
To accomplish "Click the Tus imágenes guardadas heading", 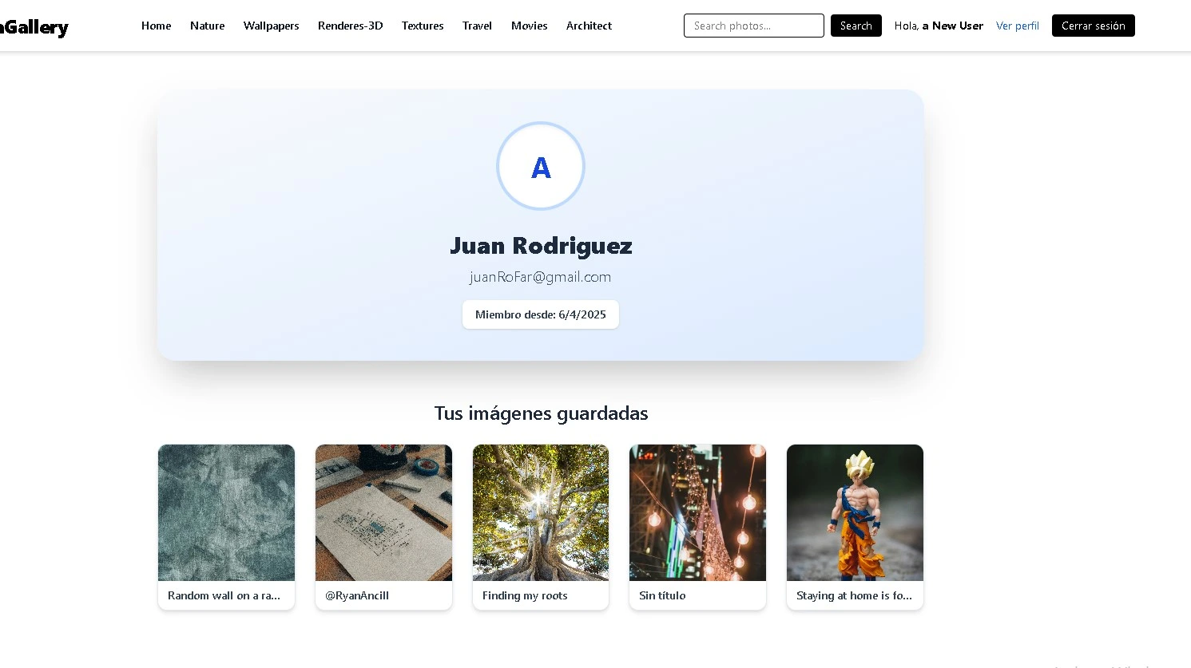I will pos(541,413).
